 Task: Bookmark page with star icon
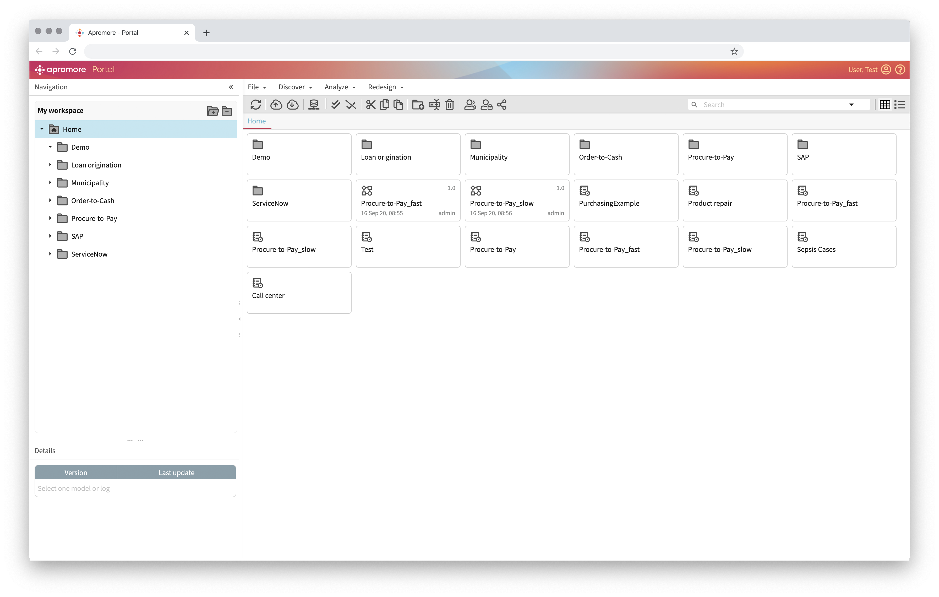tap(734, 51)
